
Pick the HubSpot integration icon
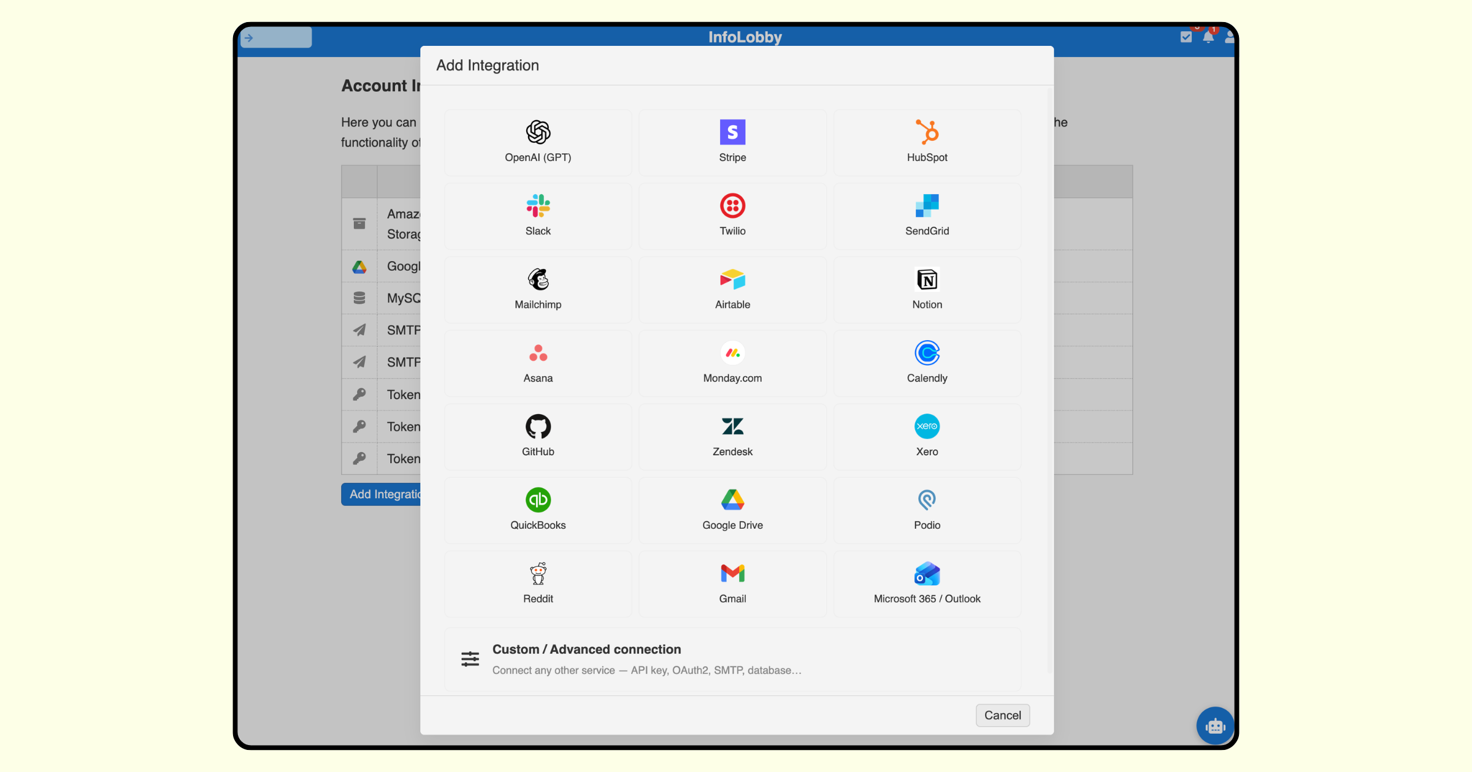coord(927,132)
